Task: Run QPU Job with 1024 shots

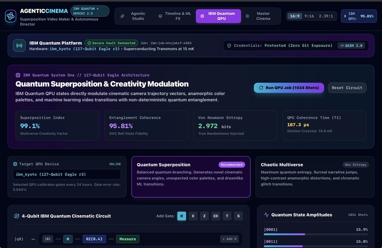Action: coord(289,88)
